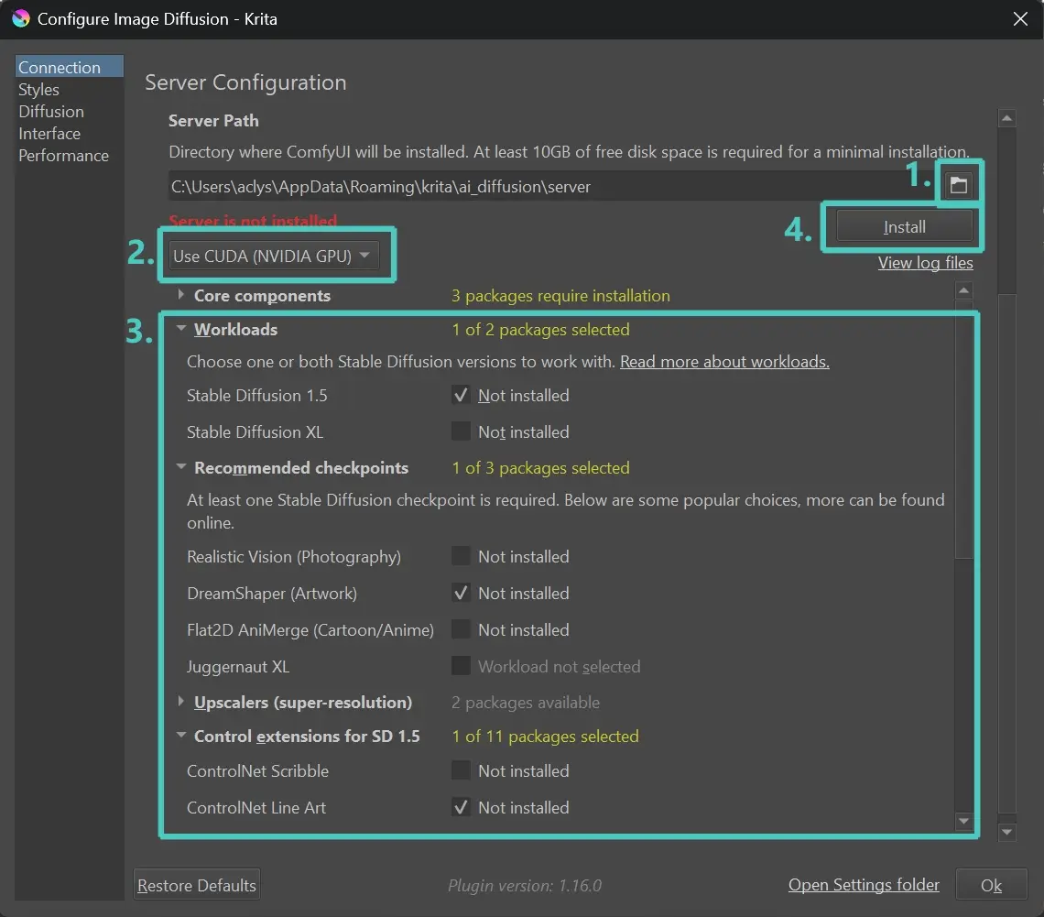Expand the Core components section

point(181,295)
